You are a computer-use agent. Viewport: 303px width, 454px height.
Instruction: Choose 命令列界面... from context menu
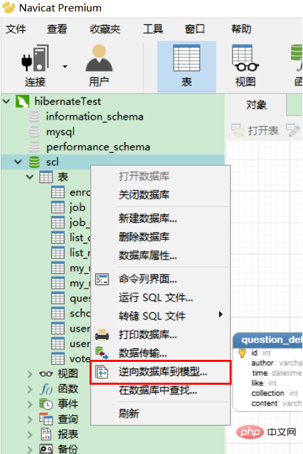coord(161,279)
